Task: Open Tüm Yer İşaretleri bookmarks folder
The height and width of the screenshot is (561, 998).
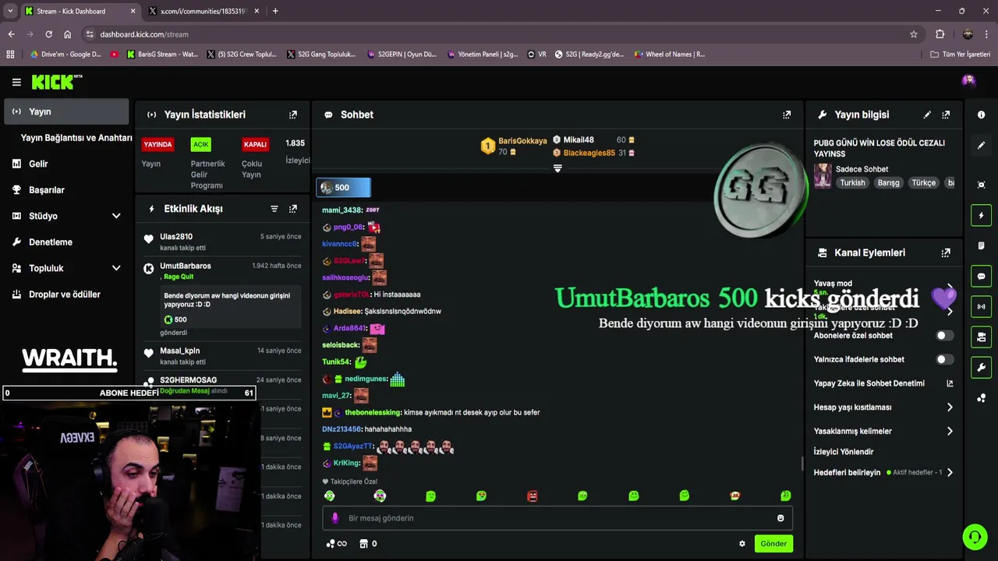Action: click(x=961, y=55)
